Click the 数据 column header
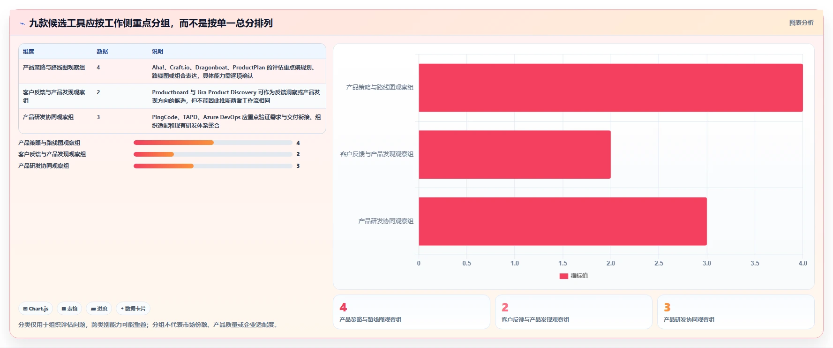The height and width of the screenshot is (348, 833). 102,52
